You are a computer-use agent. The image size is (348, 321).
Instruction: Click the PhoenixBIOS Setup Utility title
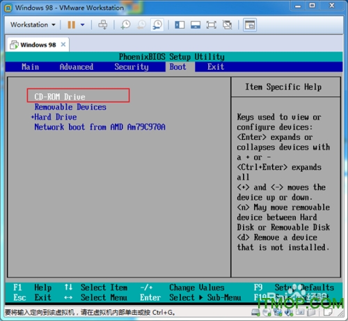coord(172,57)
